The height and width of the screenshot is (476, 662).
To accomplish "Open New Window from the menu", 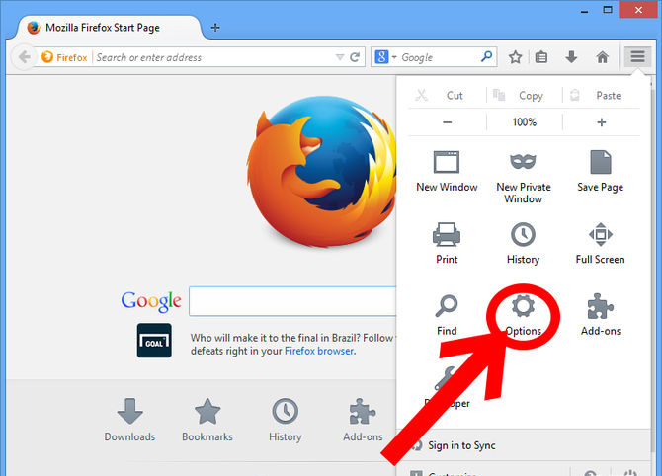I will tap(447, 171).
